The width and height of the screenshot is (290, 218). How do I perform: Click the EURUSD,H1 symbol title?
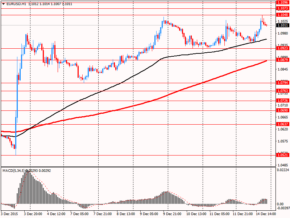[16, 4]
